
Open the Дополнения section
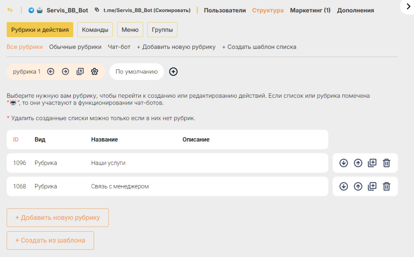coord(355,10)
